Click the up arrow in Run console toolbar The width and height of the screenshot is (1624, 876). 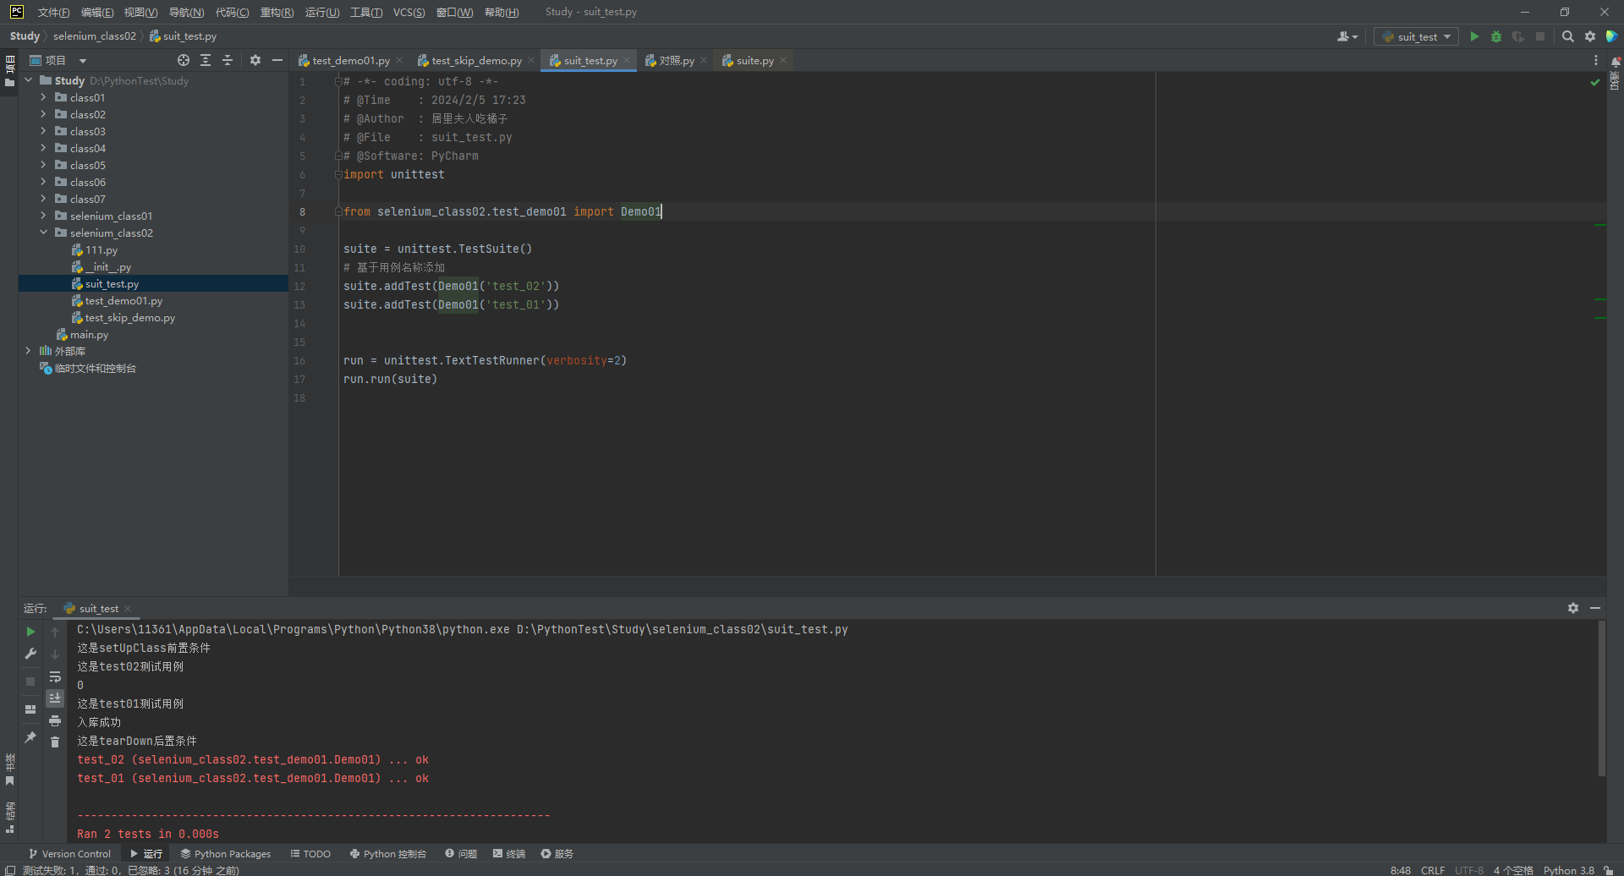coord(55,632)
